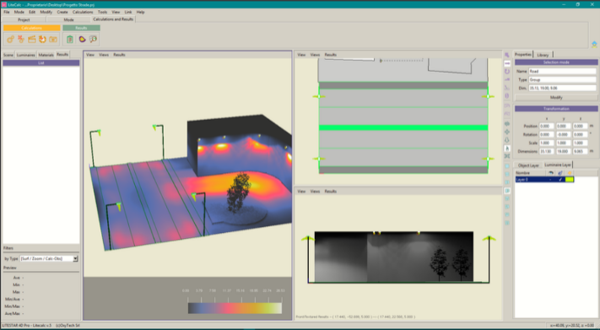
Task: Open the Calculations menu in menu bar
Action: [x=83, y=13]
